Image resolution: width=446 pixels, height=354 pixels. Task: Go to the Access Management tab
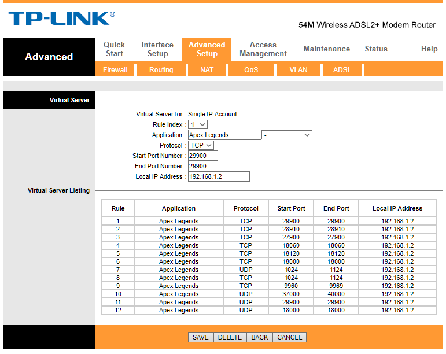pos(263,49)
